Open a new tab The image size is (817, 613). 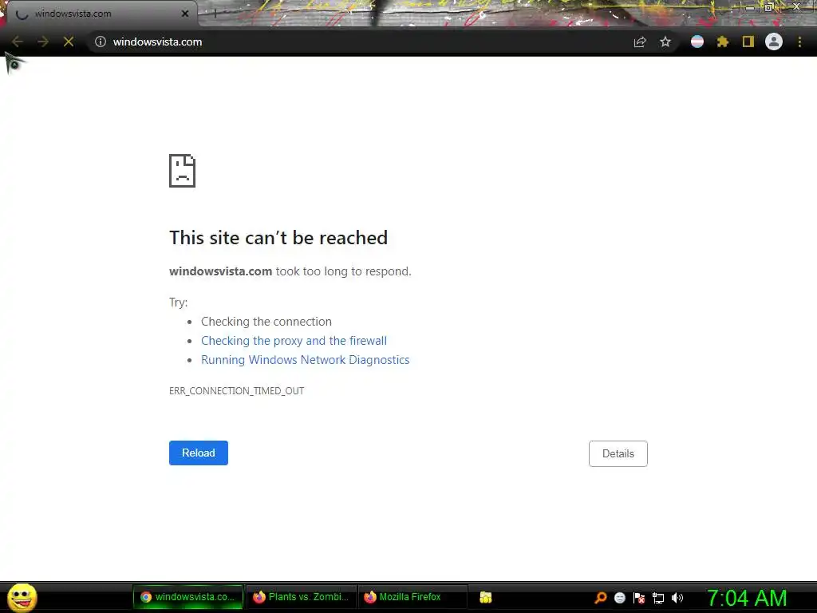(215, 14)
